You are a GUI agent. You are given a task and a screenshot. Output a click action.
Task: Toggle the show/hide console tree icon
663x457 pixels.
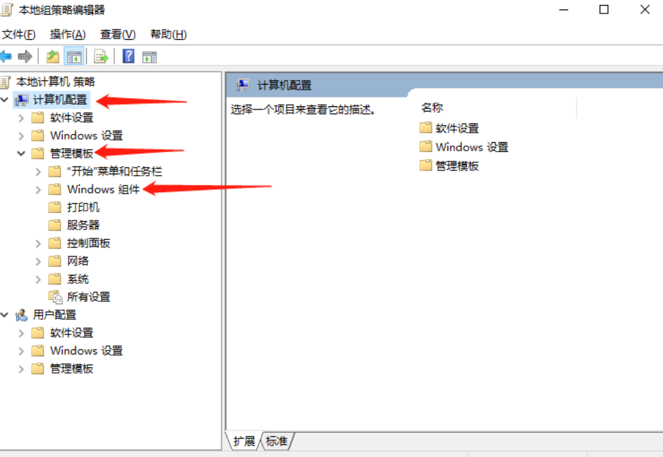tap(74, 56)
